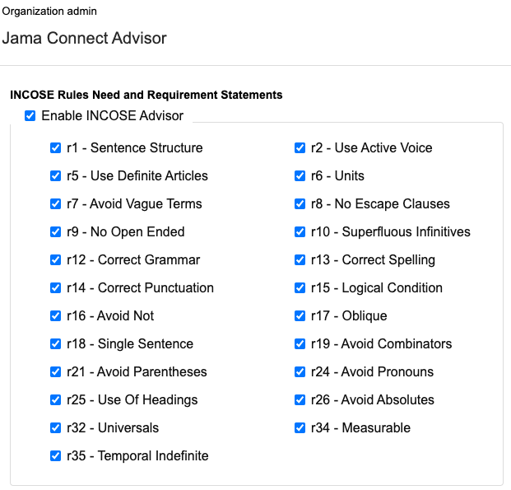Uncheck r5 - Use Definite Articles

tap(56, 176)
